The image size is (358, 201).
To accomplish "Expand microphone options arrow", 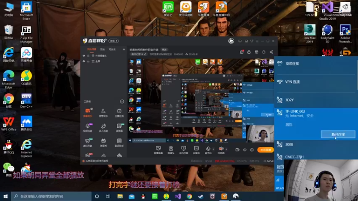I will tap(213, 149).
